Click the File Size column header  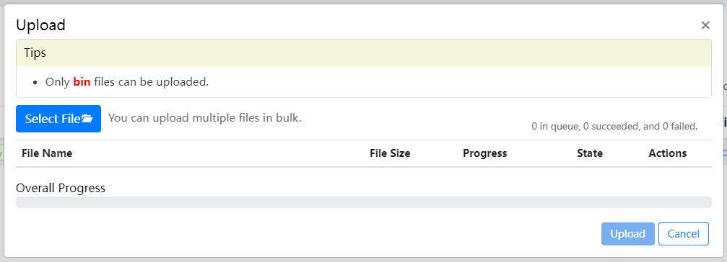pyautogui.click(x=390, y=153)
